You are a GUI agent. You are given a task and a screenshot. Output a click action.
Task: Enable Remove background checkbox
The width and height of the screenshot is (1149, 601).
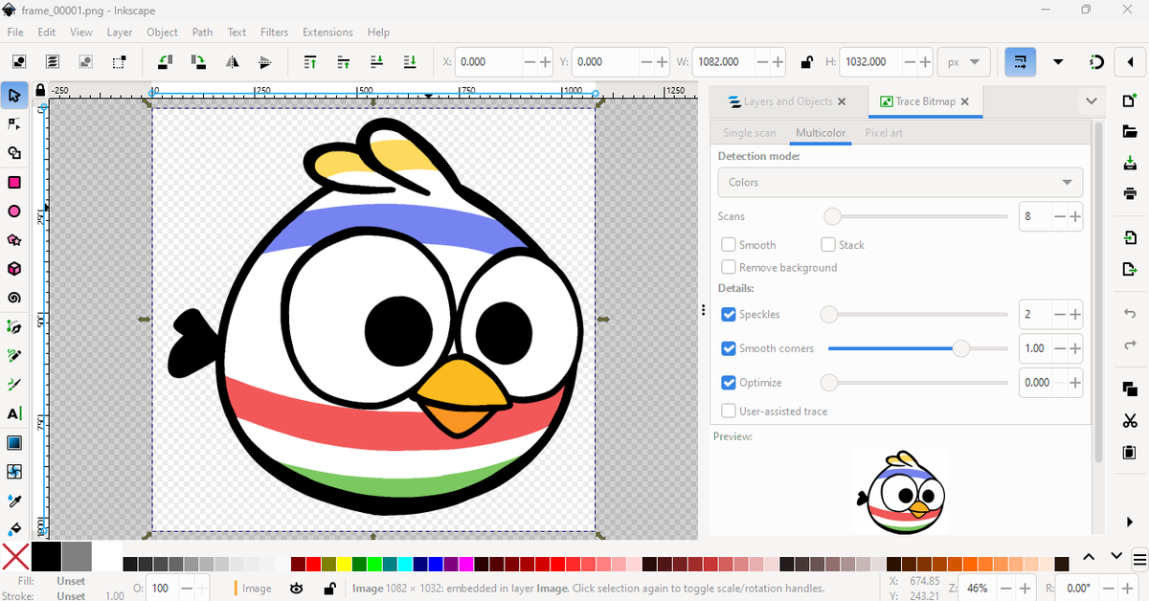point(729,268)
